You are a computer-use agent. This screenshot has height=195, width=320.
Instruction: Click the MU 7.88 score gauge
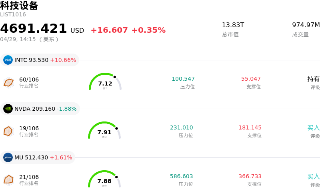(x=104, y=179)
